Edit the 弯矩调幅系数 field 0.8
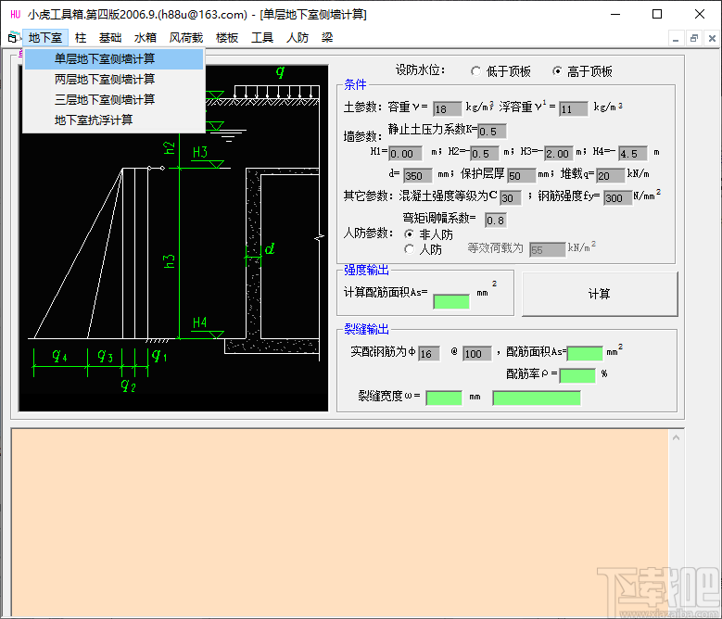The image size is (722, 619). 496,221
